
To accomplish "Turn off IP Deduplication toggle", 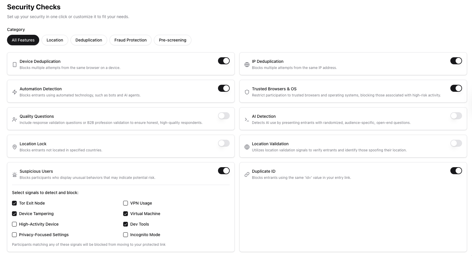I will click(456, 61).
